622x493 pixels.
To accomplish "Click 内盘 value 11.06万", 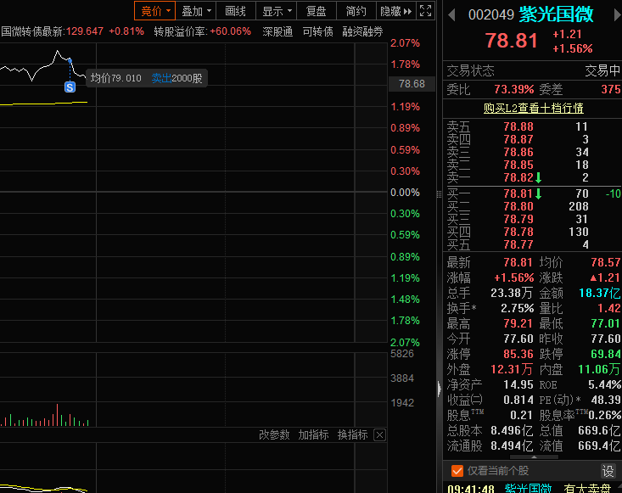I will coord(599,369).
